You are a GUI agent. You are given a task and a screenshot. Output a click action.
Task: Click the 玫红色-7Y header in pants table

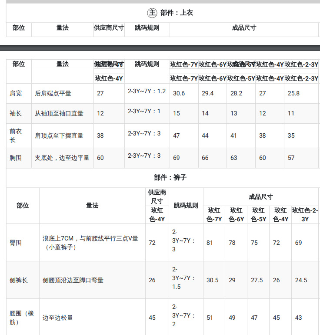(214, 215)
